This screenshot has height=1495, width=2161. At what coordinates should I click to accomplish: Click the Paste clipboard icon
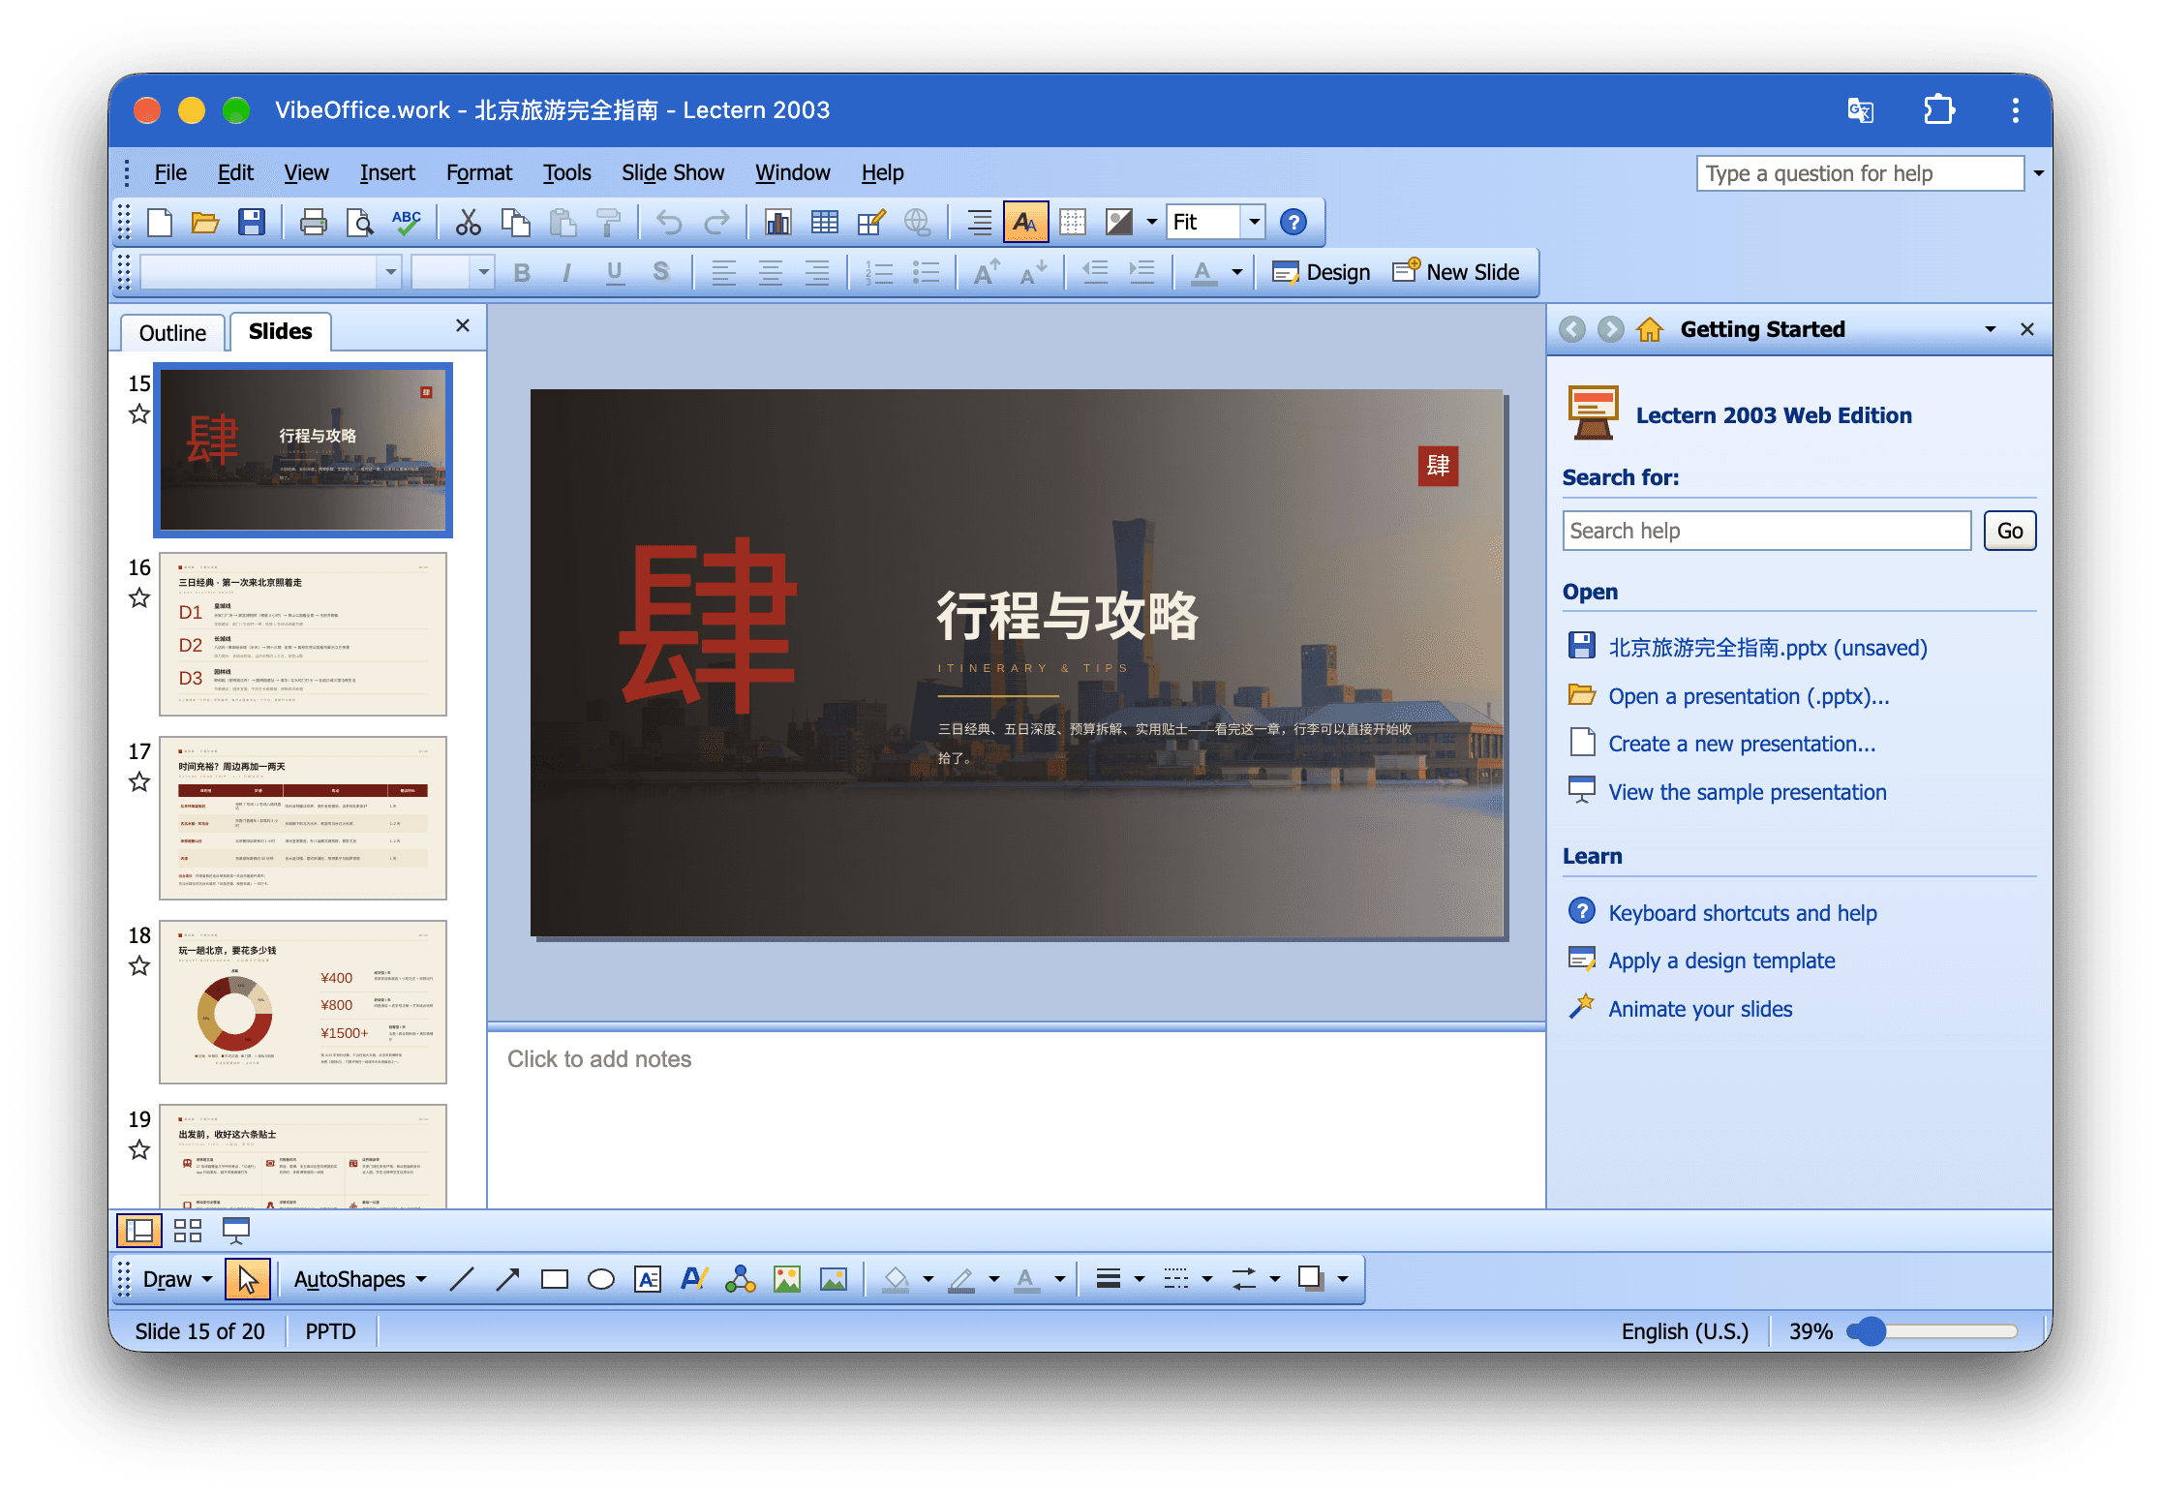pos(563,223)
